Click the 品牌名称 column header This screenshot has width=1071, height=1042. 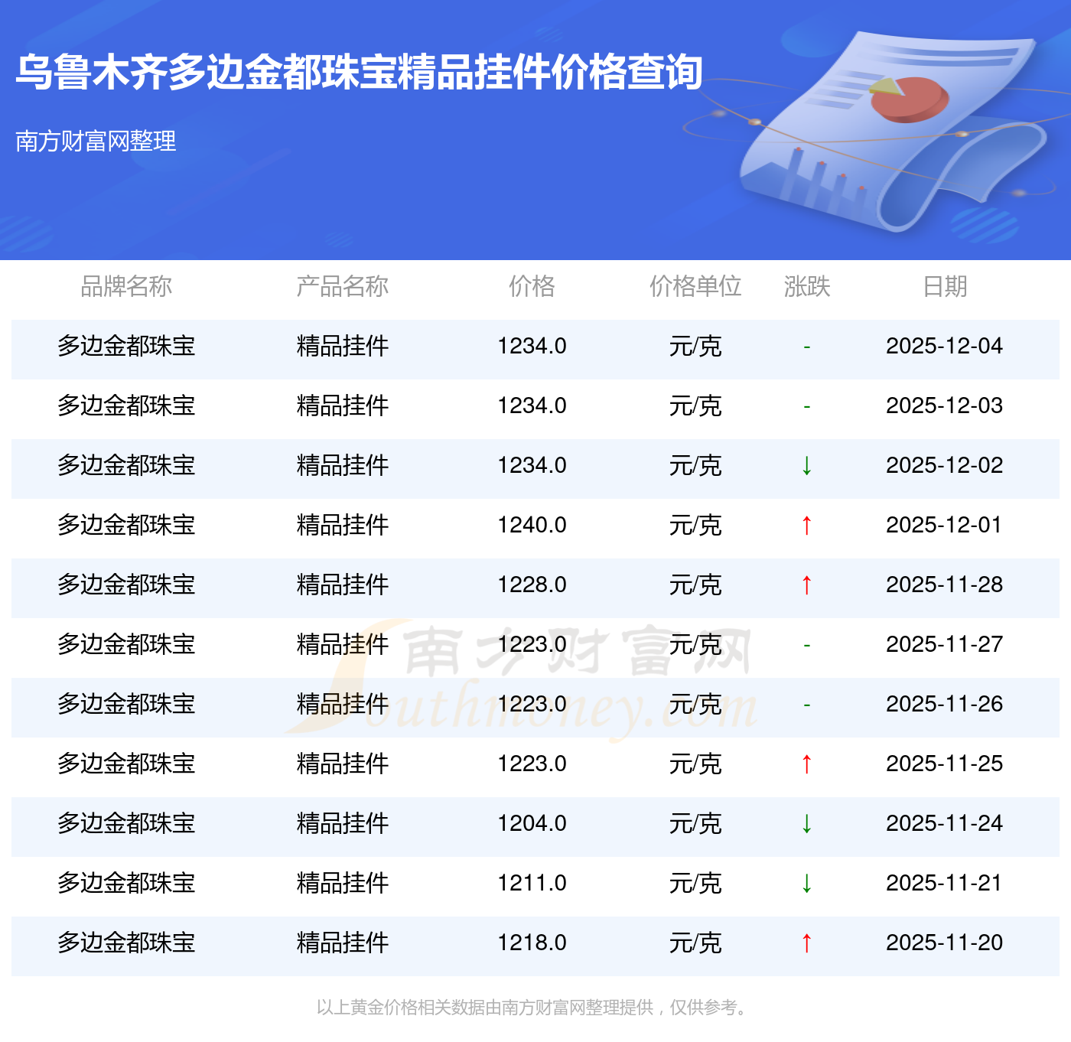tap(126, 286)
